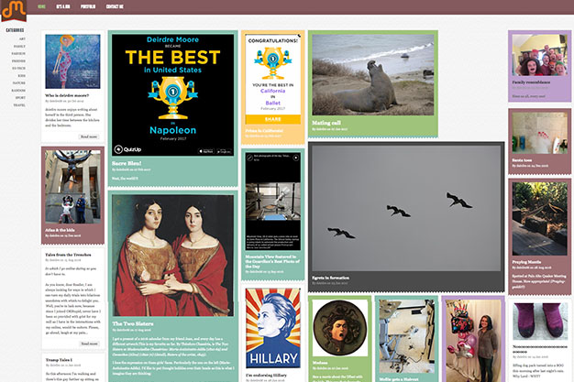Viewport: 574px width, 382px height.
Task: Open 'The Two Sisters' post title
Action: point(133,323)
